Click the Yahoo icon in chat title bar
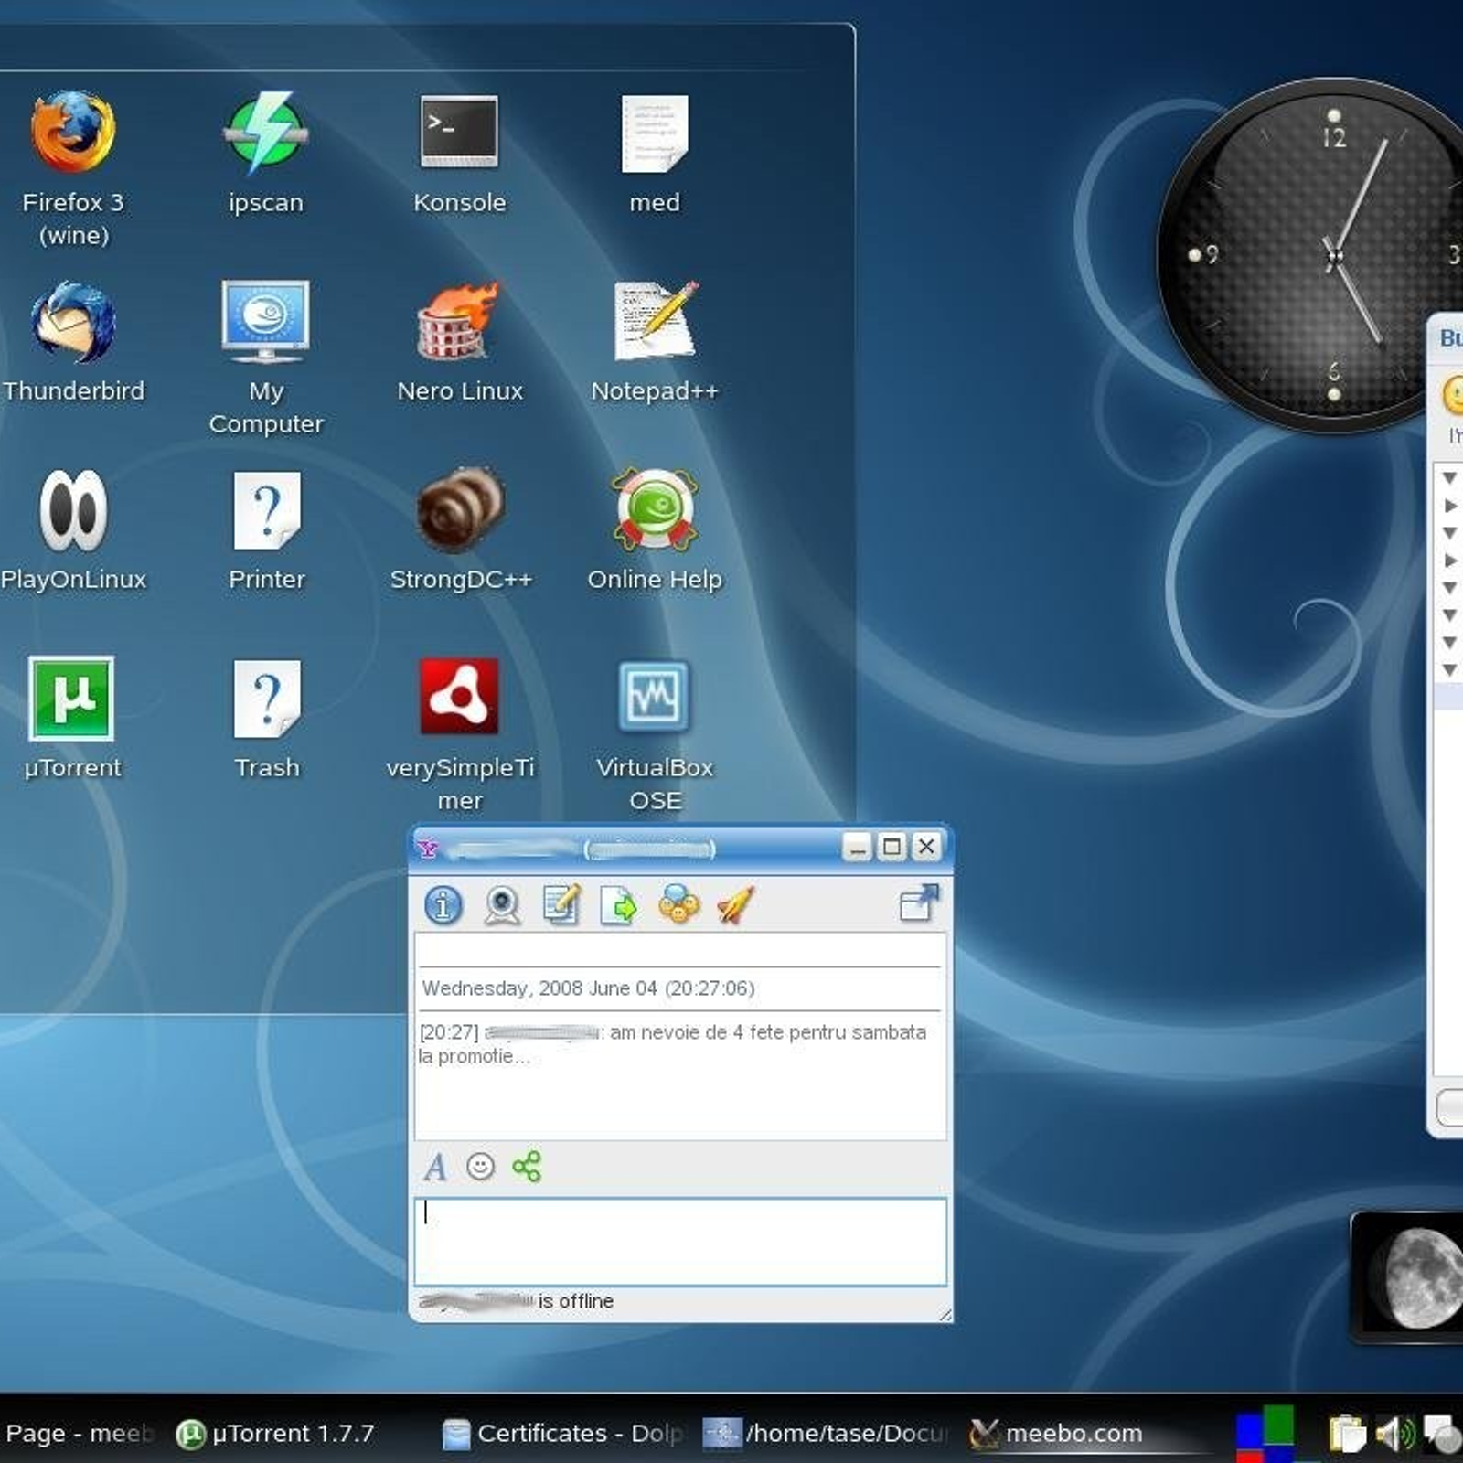Image resolution: width=1463 pixels, height=1463 pixels. coord(428,849)
